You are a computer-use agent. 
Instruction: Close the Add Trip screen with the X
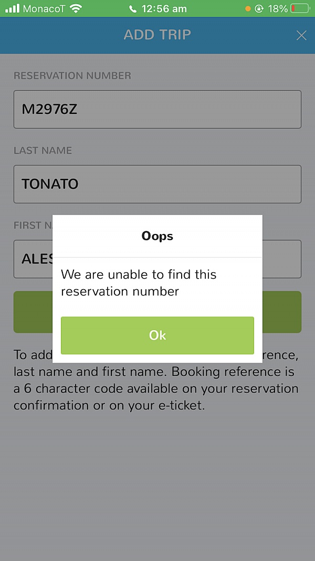(x=301, y=35)
